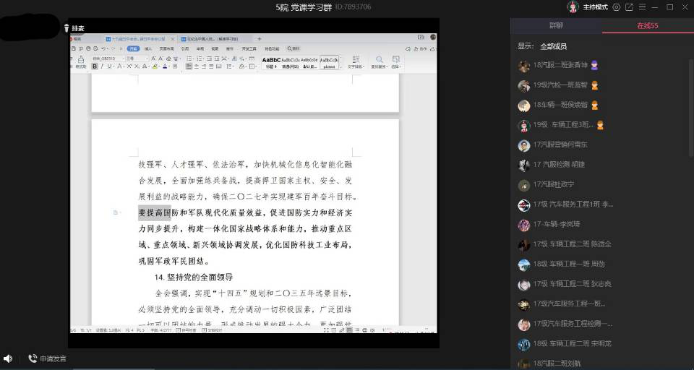
Task: Open the 主持模式 host mode menu
Action: (596, 7)
